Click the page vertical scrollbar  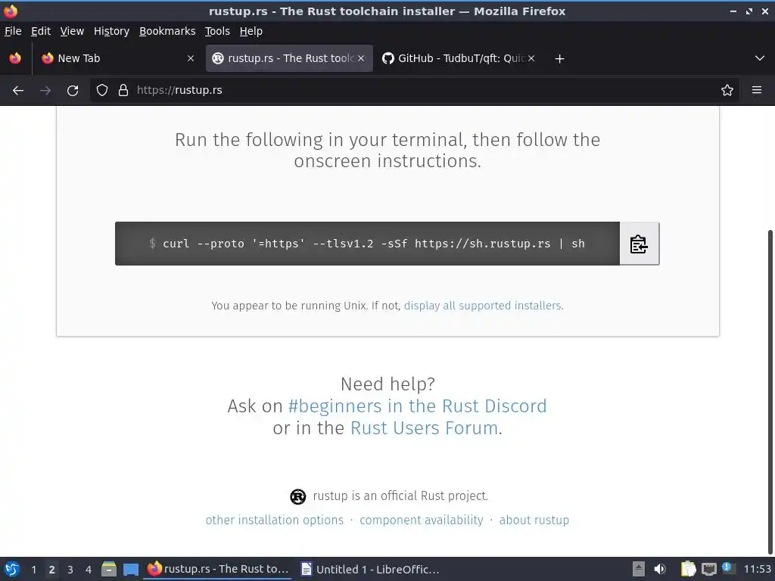pyautogui.click(x=770, y=391)
